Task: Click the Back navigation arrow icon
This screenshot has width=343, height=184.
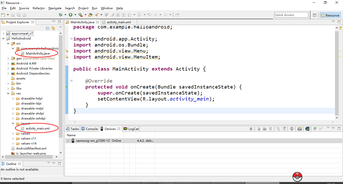Action: (x=155, y=15)
